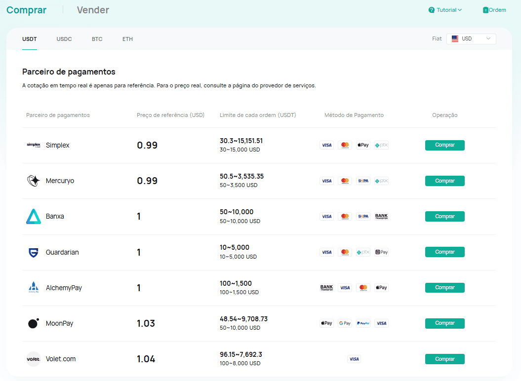Click the Ordem clipboard icon
Screen dimensions: 521x381
point(485,10)
